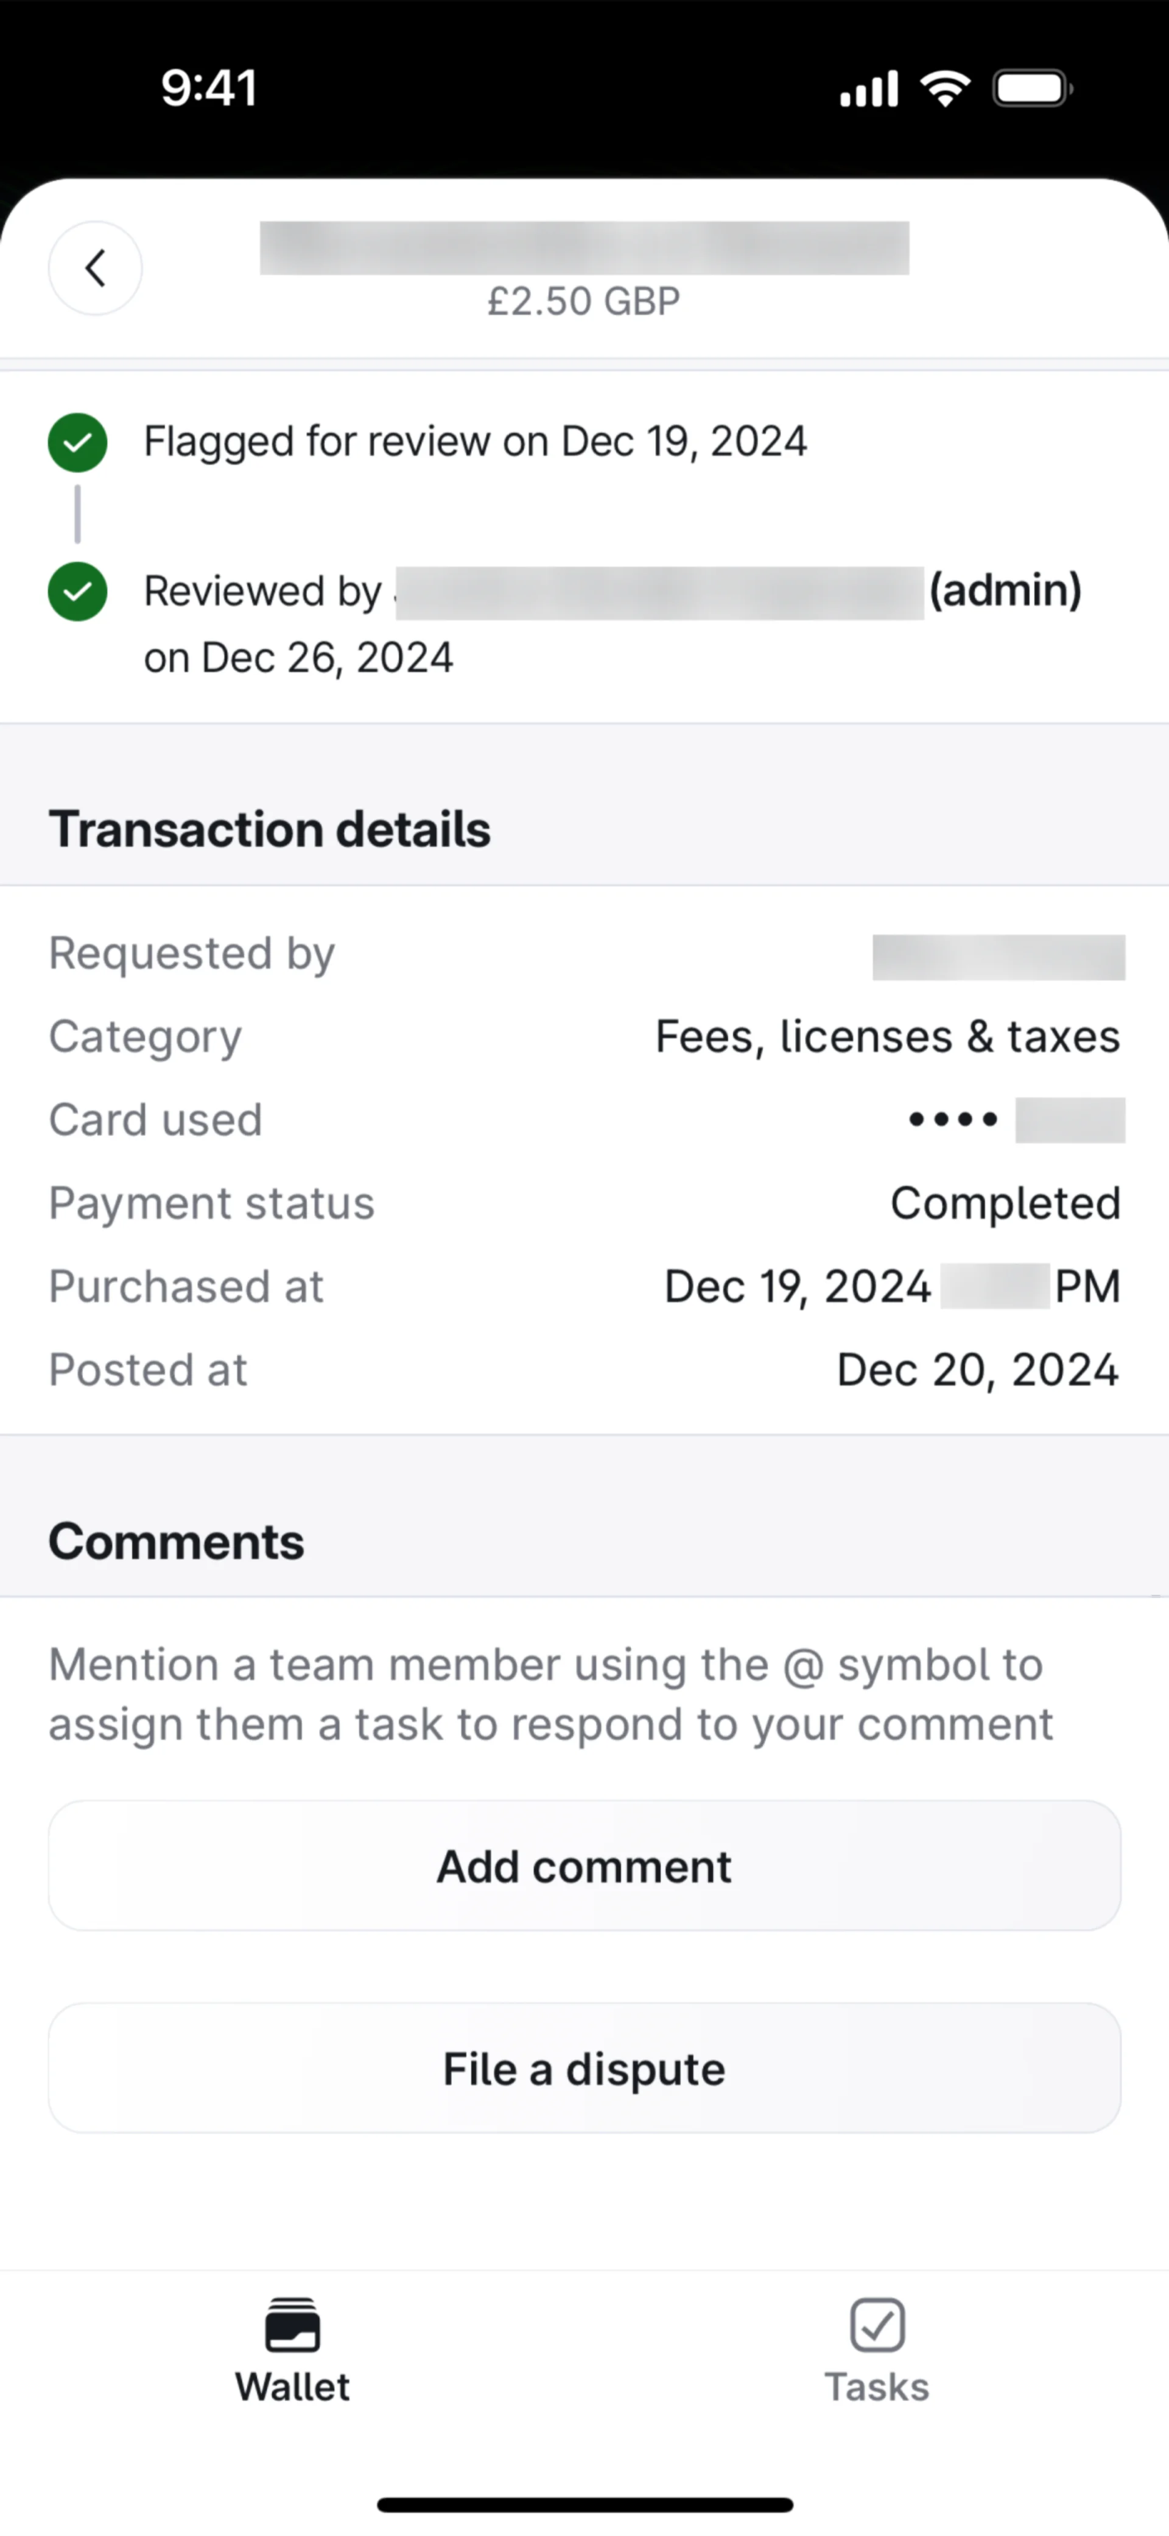Screen dimensions: 1169x2536
Task: Tap the cellular signal bars icon
Action: click(x=869, y=88)
